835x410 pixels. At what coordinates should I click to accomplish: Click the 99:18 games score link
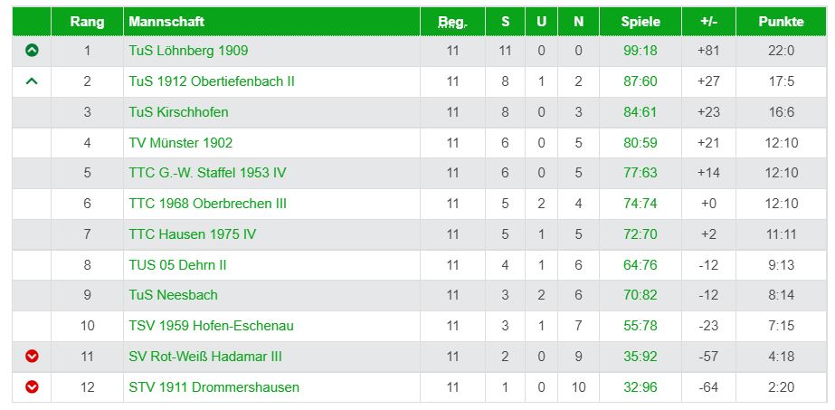pyautogui.click(x=640, y=51)
